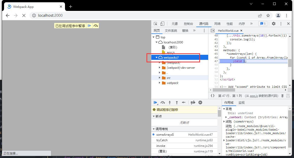This screenshot has width=294, height=158.
Task: Toggle pause on exceptions button
Action: [x=200, y=102]
